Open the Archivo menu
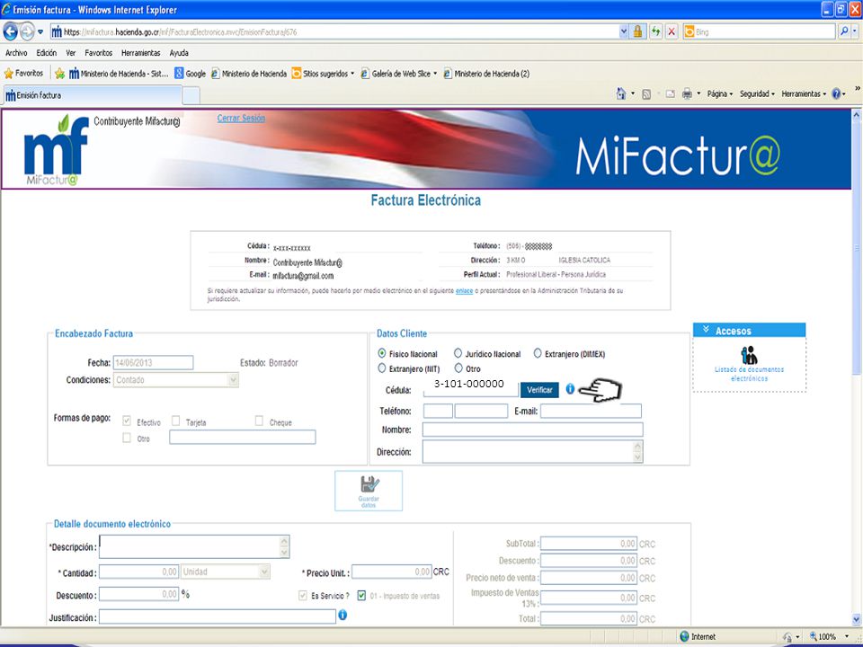 (x=16, y=53)
